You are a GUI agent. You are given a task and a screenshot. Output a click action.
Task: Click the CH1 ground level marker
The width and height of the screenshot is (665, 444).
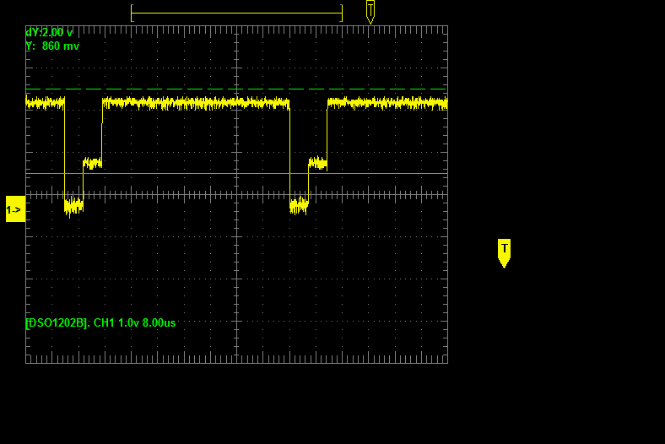pyautogui.click(x=15, y=209)
